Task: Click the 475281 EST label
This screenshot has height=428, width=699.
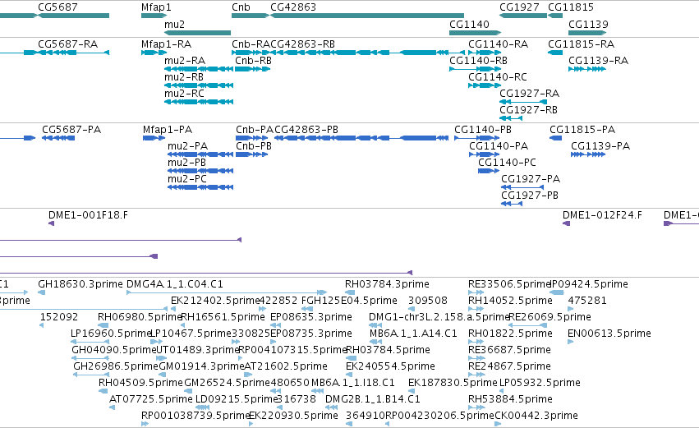Action: point(587,301)
